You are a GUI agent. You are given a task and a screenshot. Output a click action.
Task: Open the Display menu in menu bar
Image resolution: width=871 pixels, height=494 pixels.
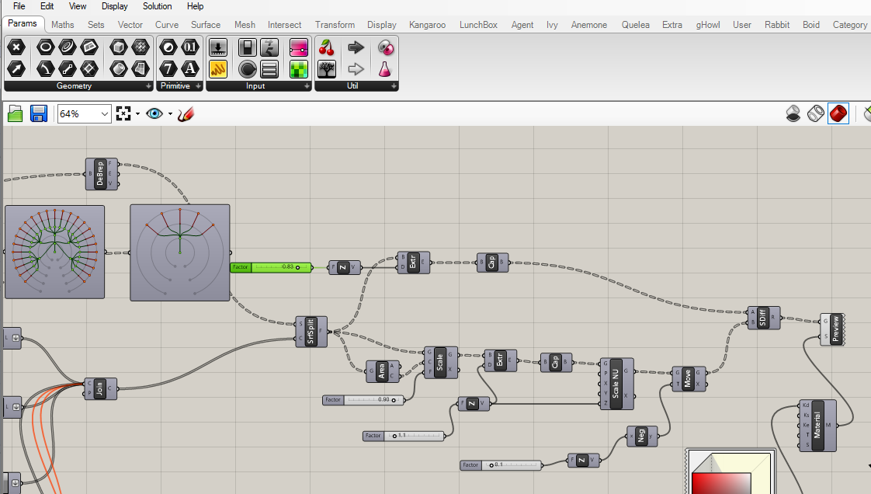[x=114, y=6]
